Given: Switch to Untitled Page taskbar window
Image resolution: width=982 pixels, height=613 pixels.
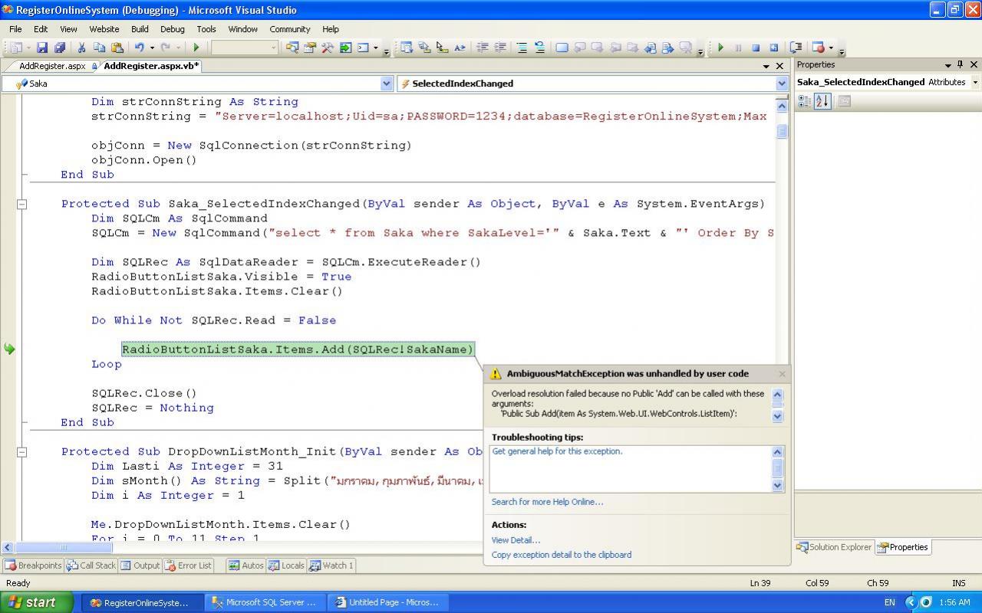Looking at the screenshot, I should (x=387, y=603).
